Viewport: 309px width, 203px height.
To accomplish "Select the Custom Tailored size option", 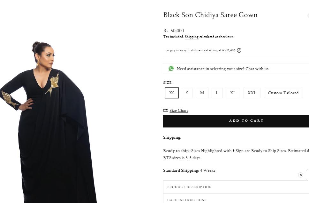I will coord(283,93).
